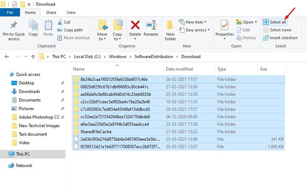Click Select all in ribbon
This screenshot has width=307, height=188.
tap(274, 22)
